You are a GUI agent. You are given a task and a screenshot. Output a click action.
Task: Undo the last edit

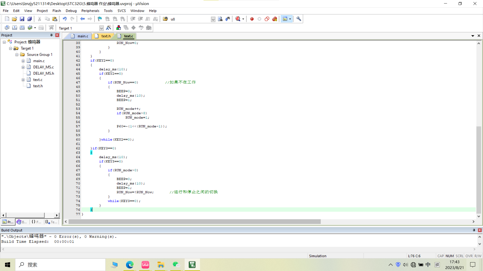pyautogui.click(x=65, y=19)
